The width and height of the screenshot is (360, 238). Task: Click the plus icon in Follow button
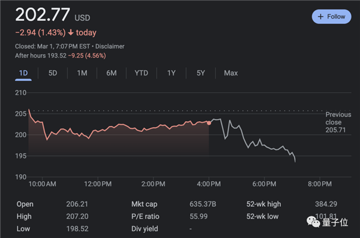pos(320,17)
